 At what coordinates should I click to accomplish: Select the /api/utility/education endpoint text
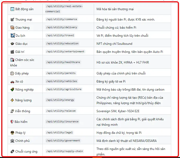(62, 43)
